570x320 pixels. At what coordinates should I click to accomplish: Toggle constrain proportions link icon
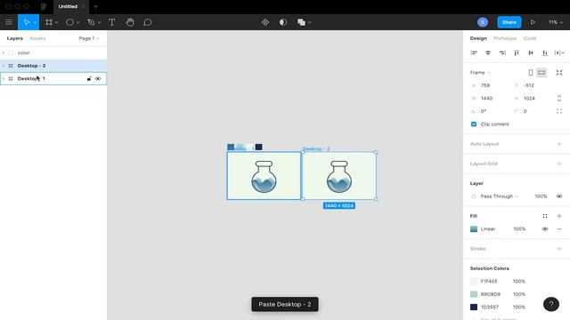click(x=559, y=99)
